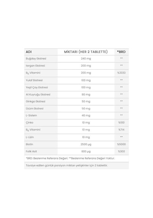Select the Ginkgo Ekstresi row label
Screen dimensions: 153x218
36,101
